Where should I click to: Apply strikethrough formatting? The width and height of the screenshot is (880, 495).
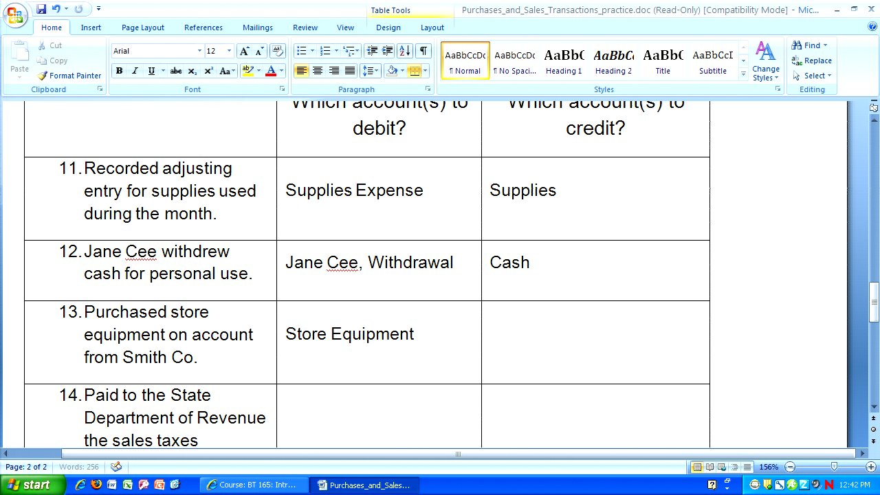(176, 71)
